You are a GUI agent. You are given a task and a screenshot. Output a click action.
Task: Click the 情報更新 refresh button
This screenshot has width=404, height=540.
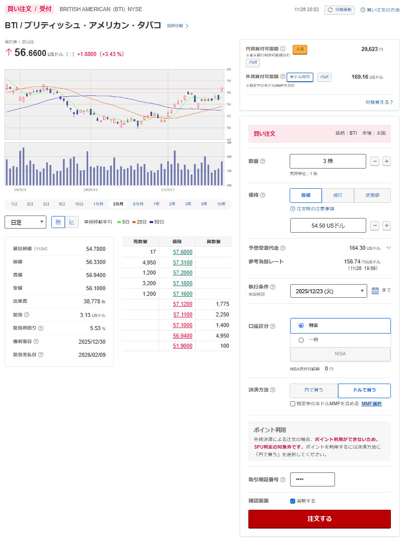tap(340, 10)
